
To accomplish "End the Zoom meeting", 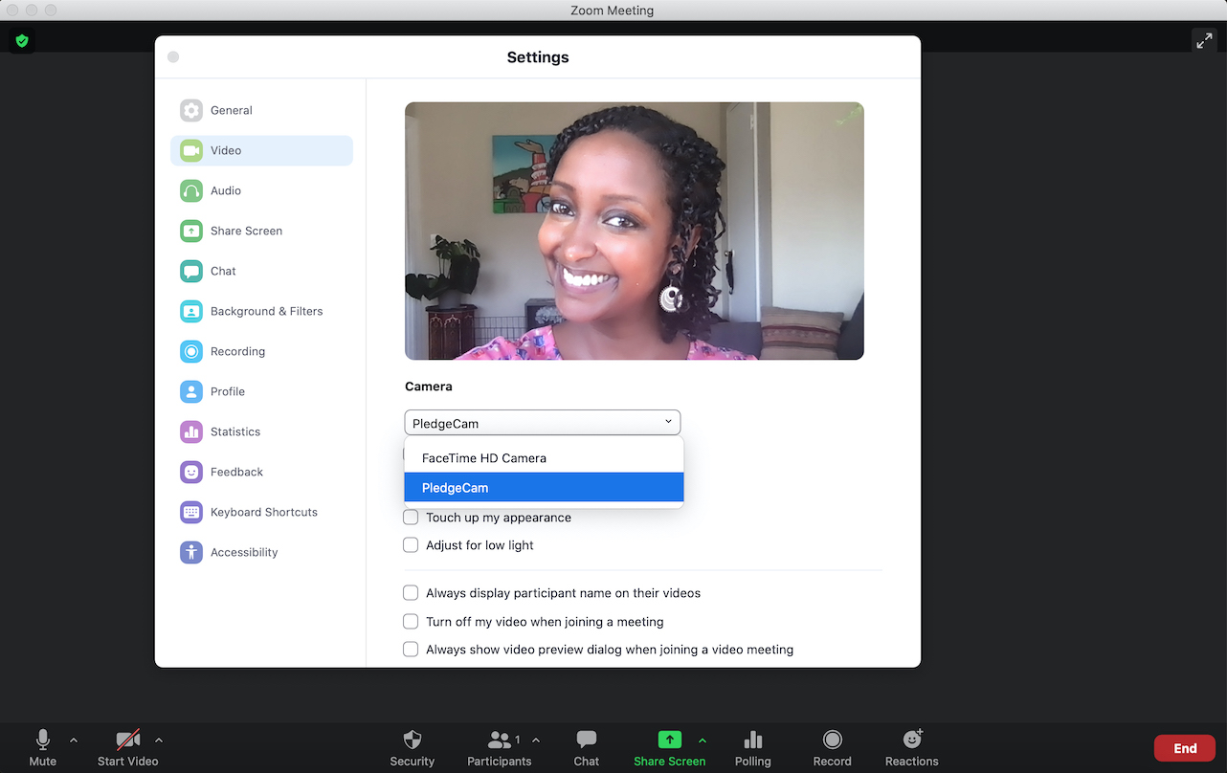I will (x=1184, y=747).
